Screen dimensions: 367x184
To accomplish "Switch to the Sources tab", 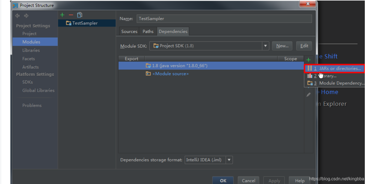I will pos(129,31).
